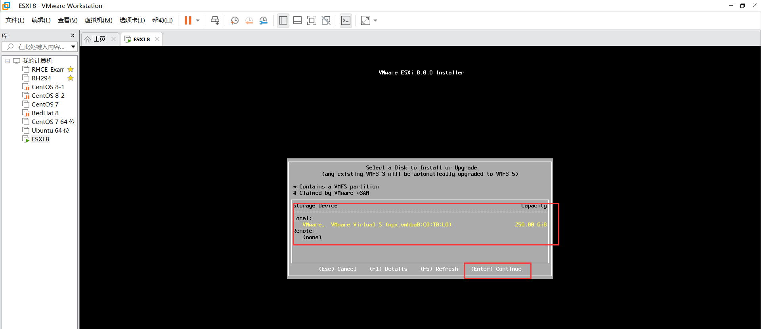Select RHCE_Exam virtual machine
761x329 pixels.
point(48,70)
